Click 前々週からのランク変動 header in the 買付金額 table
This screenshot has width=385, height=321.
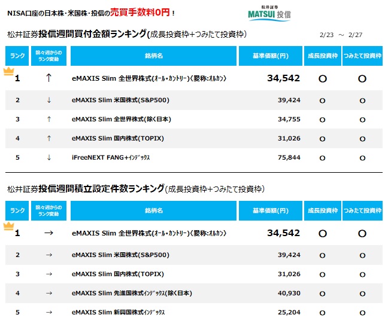pyautogui.click(x=48, y=56)
